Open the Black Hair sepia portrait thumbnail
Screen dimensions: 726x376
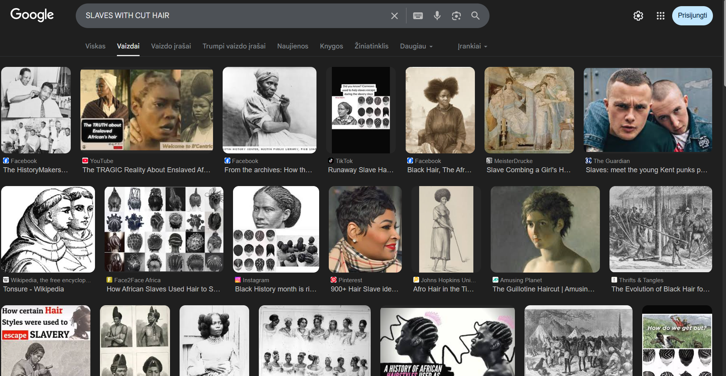440,110
